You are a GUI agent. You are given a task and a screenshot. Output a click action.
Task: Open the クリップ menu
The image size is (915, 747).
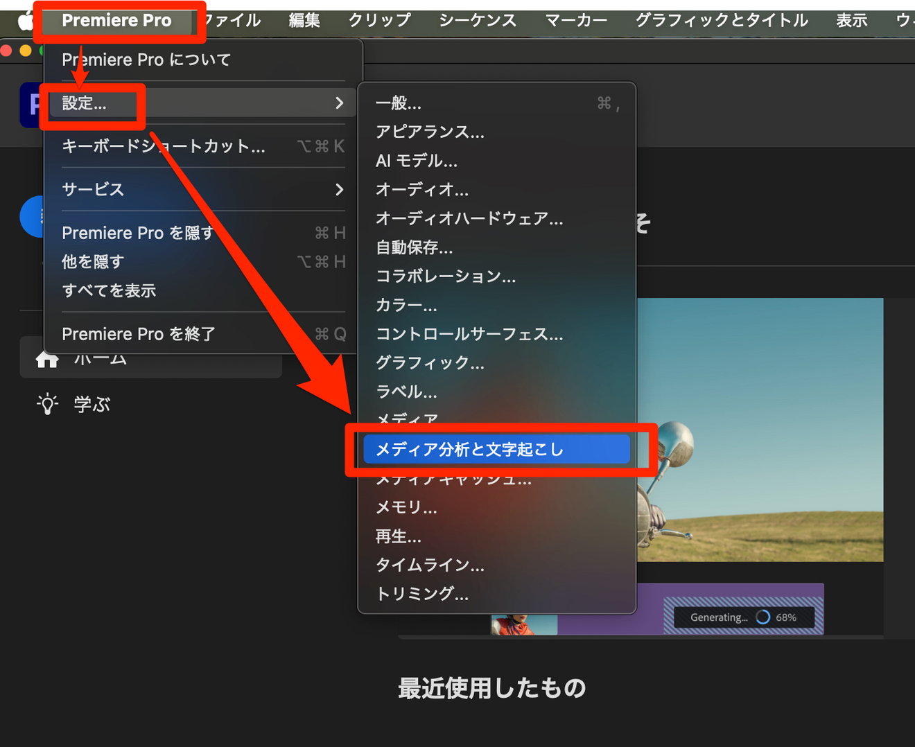379,21
